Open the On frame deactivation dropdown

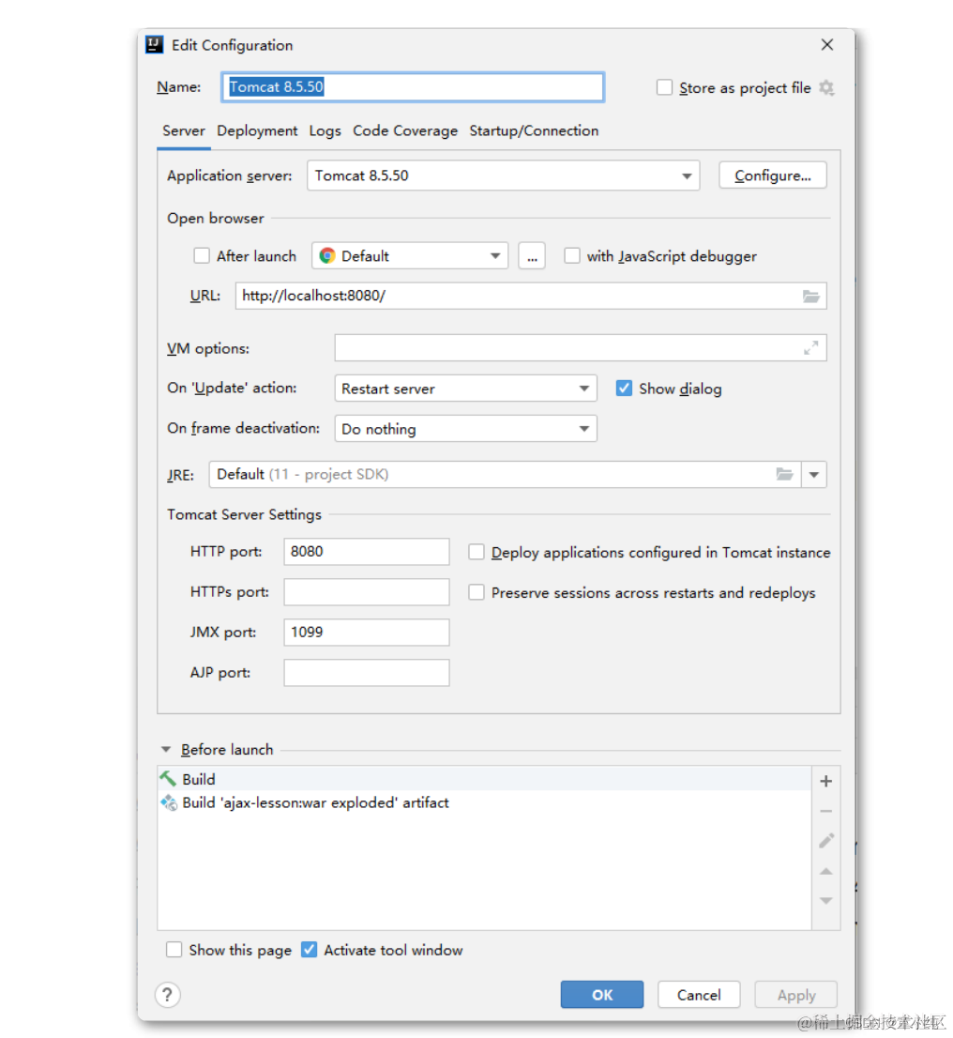click(465, 428)
